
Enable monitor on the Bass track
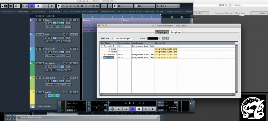pos(67,34)
